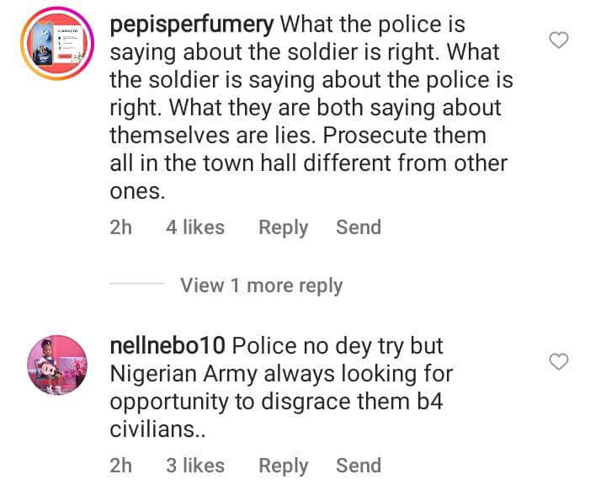Tap the 2h timestamp under pepisperfumery's comment

(121, 227)
